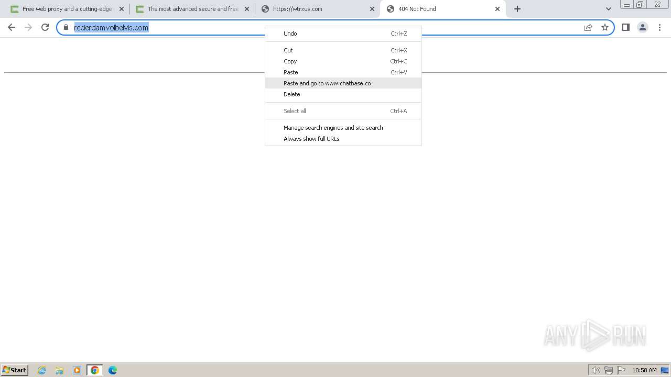Open the Chrome profile menu
Screen dimensions: 671x377
[643, 27]
